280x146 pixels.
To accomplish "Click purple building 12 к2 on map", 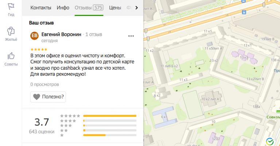I will click(216, 139).
